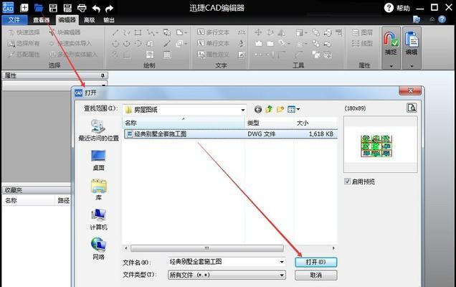The height and width of the screenshot is (287, 456).
Task: Pin the 属性 panel
Action: (103, 75)
